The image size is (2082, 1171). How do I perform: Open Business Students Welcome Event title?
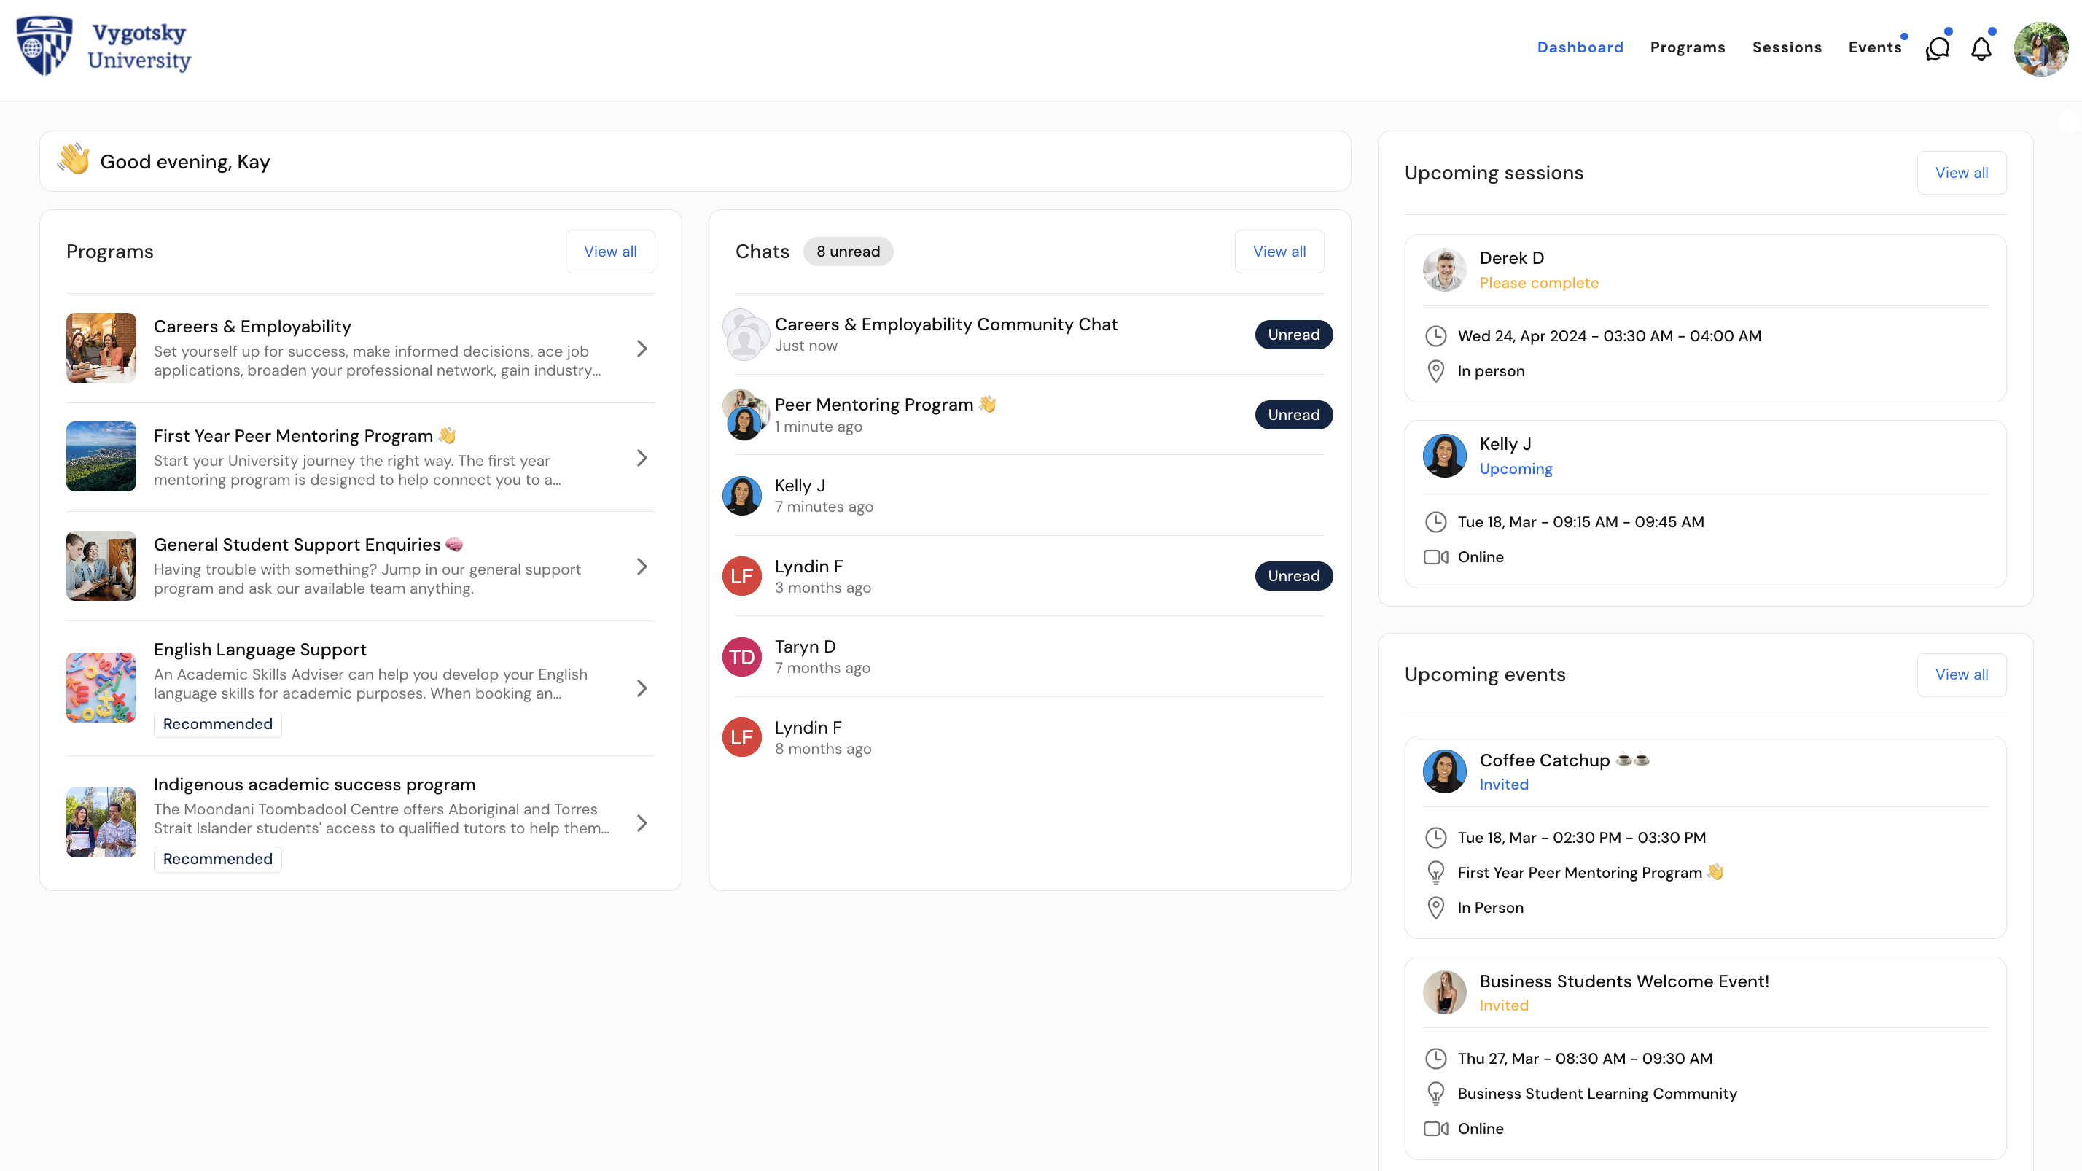point(1623,981)
